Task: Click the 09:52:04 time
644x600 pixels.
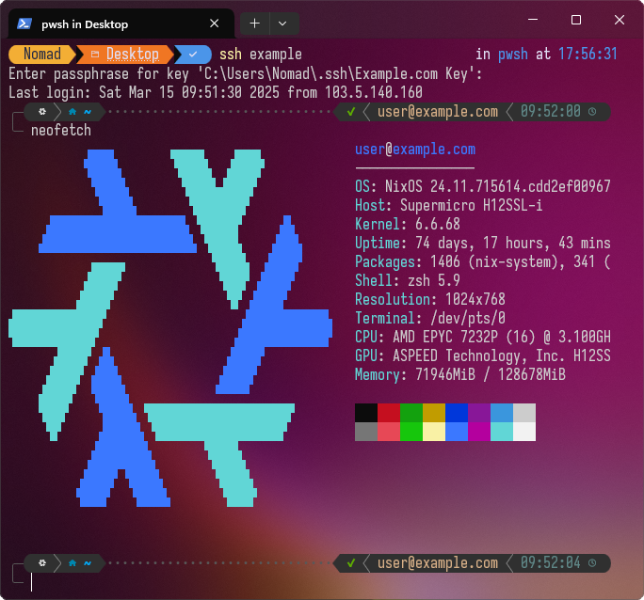Action: tap(551, 562)
